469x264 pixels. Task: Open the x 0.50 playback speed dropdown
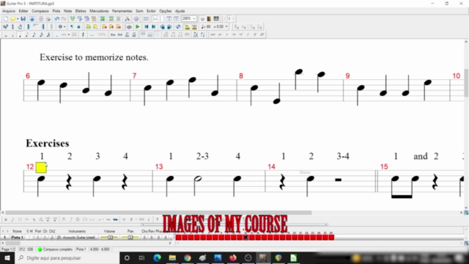click(x=226, y=26)
